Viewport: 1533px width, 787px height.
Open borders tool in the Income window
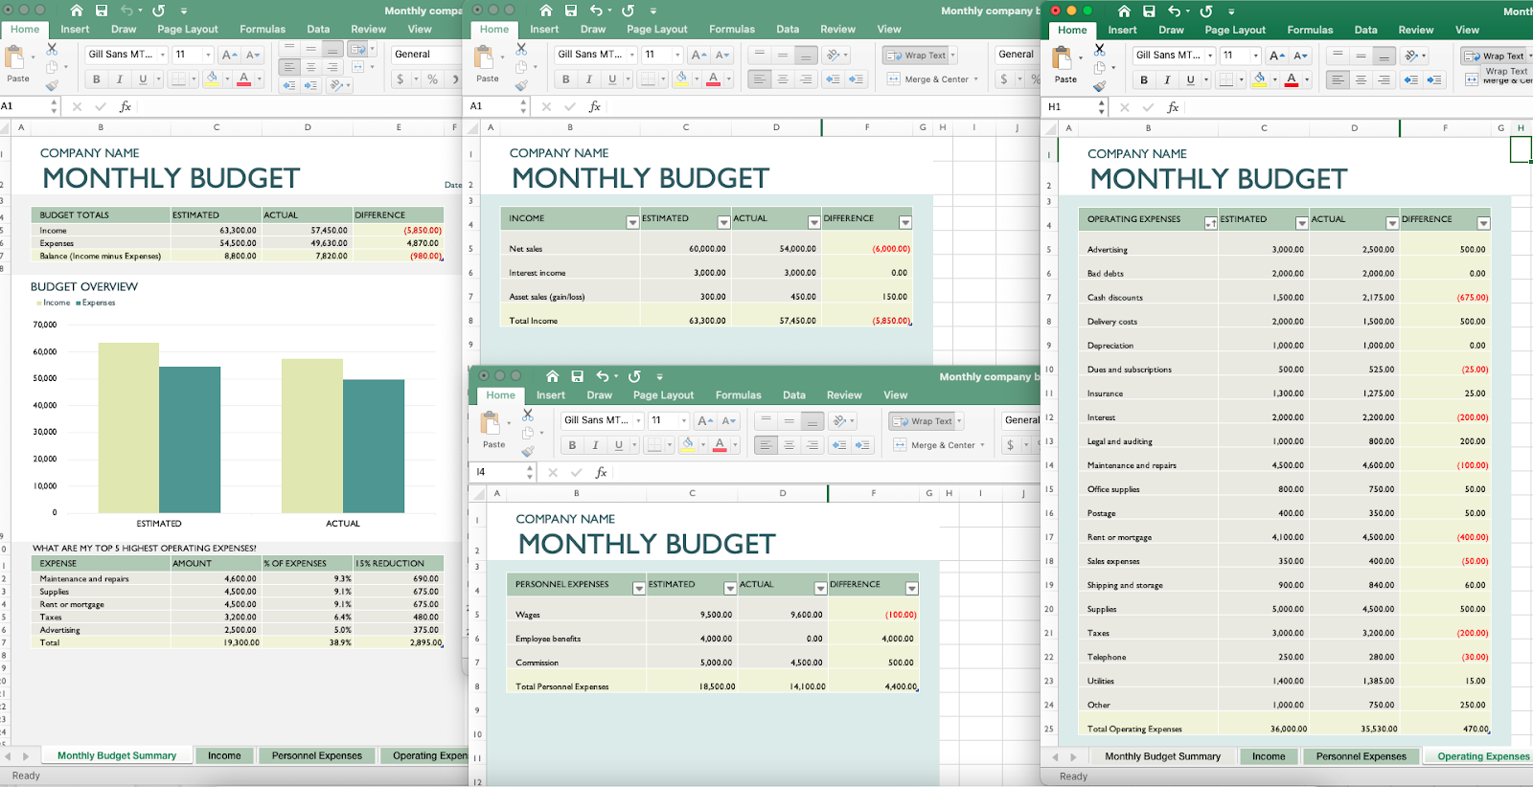[649, 79]
